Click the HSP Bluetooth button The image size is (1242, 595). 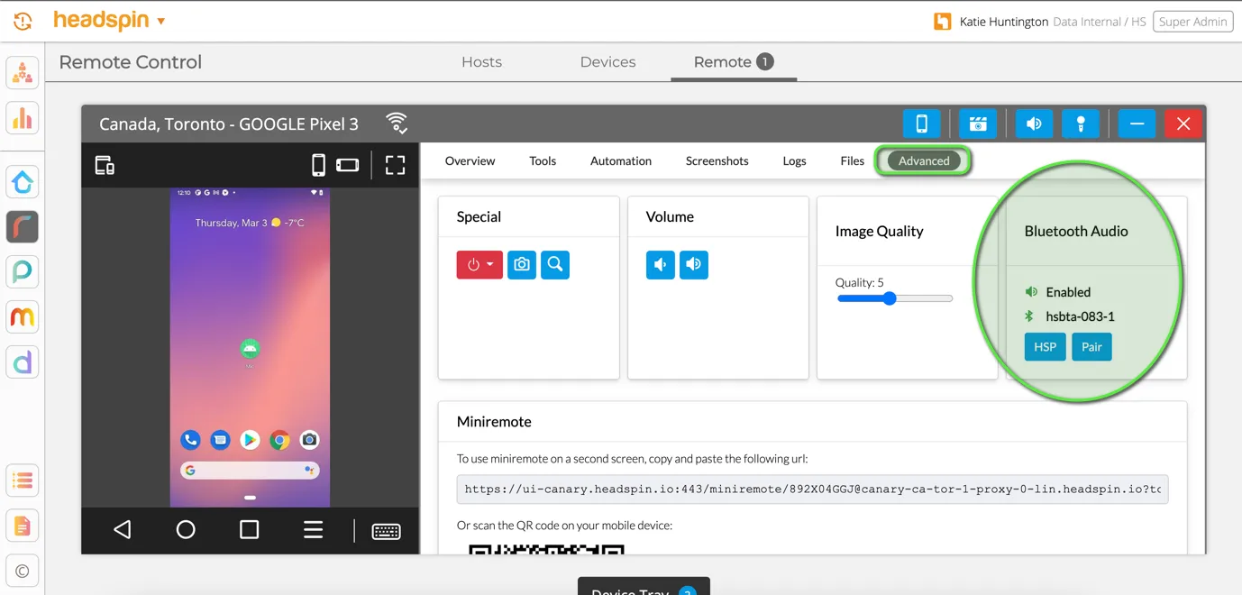(1046, 347)
